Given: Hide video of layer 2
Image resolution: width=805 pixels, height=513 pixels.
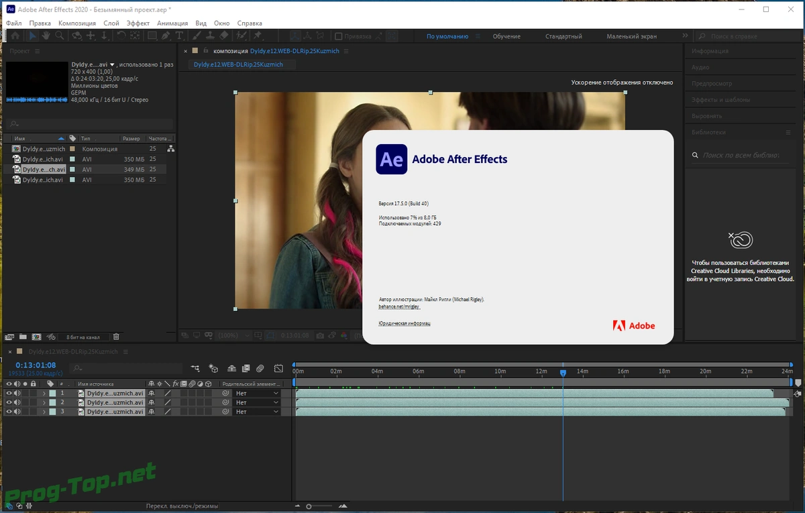Looking at the screenshot, I should coord(9,402).
